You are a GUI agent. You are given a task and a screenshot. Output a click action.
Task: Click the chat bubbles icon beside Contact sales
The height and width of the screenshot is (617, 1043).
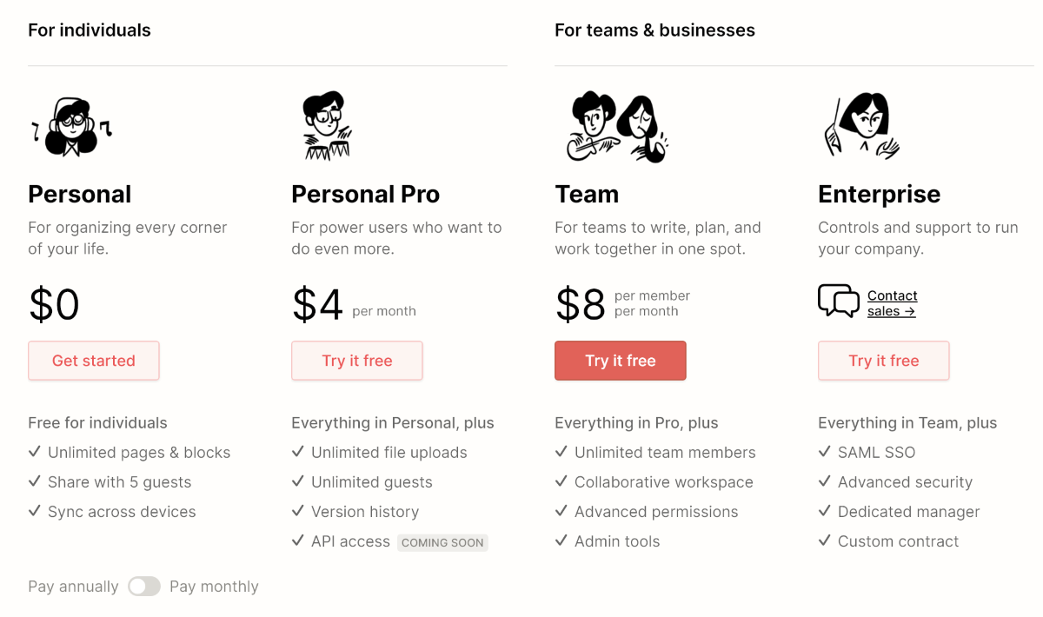click(839, 301)
